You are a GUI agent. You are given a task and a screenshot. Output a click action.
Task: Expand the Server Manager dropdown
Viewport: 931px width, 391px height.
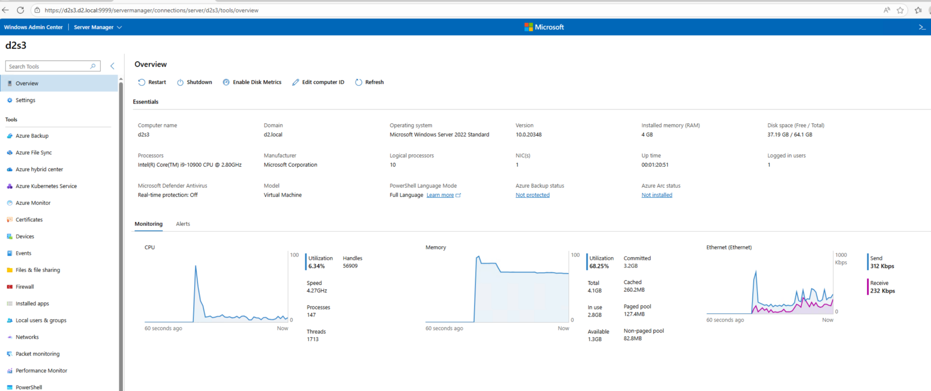(x=98, y=27)
